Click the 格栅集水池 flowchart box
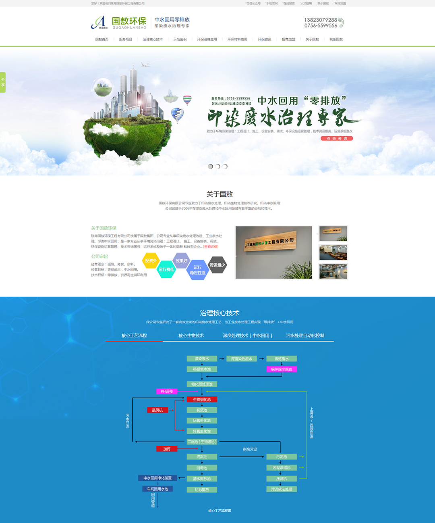Viewport: 435px width, 523px height. tap(202, 369)
